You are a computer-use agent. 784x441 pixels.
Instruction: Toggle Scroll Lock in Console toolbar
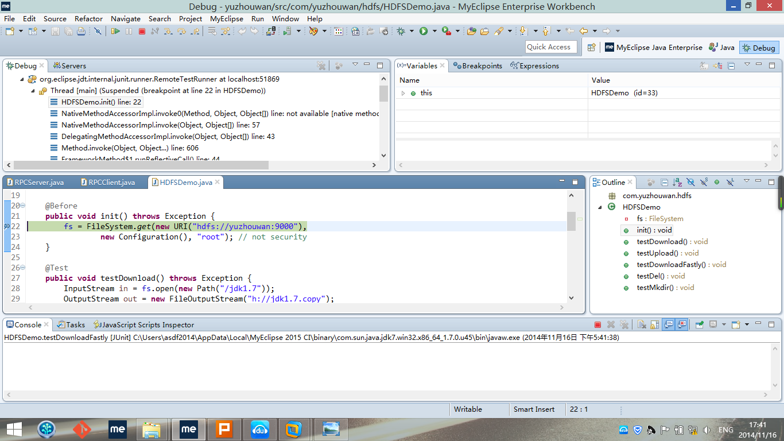point(655,325)
